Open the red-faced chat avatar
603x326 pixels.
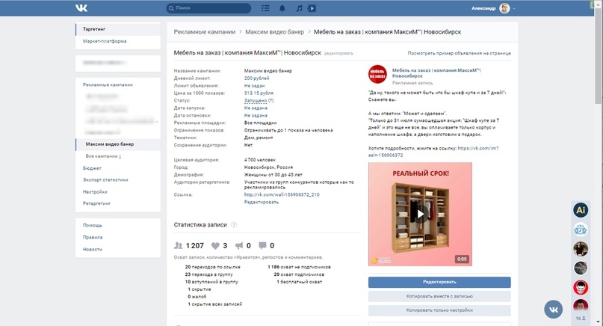(x=581, y=287)
